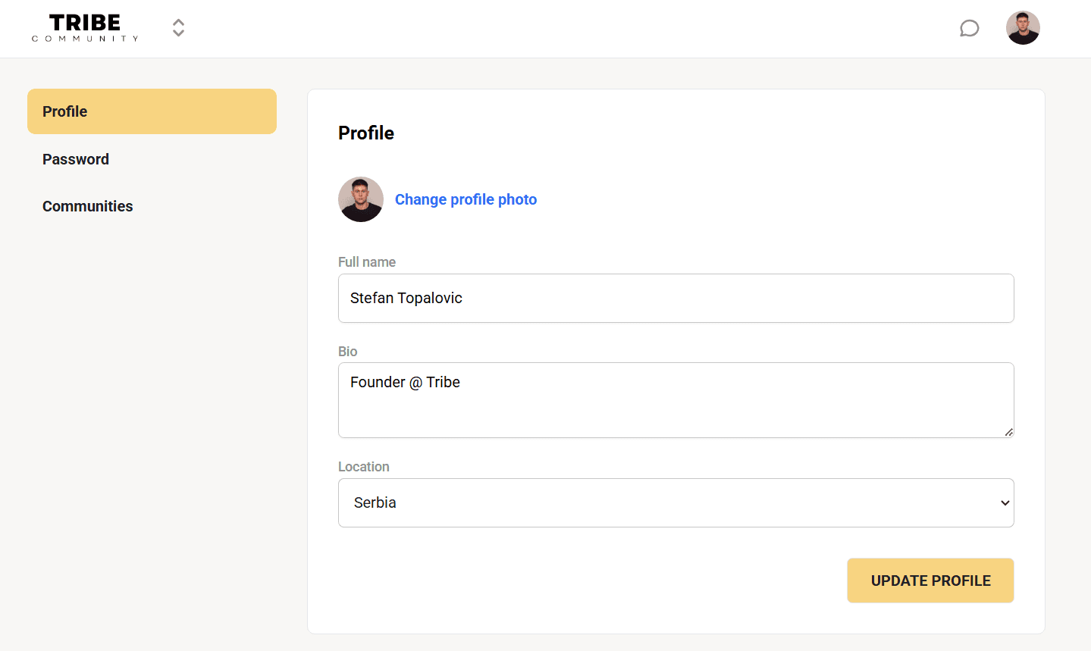Screen dimensions: 1091x651
Task: Click the Full name field label
Action: [367, 262]
